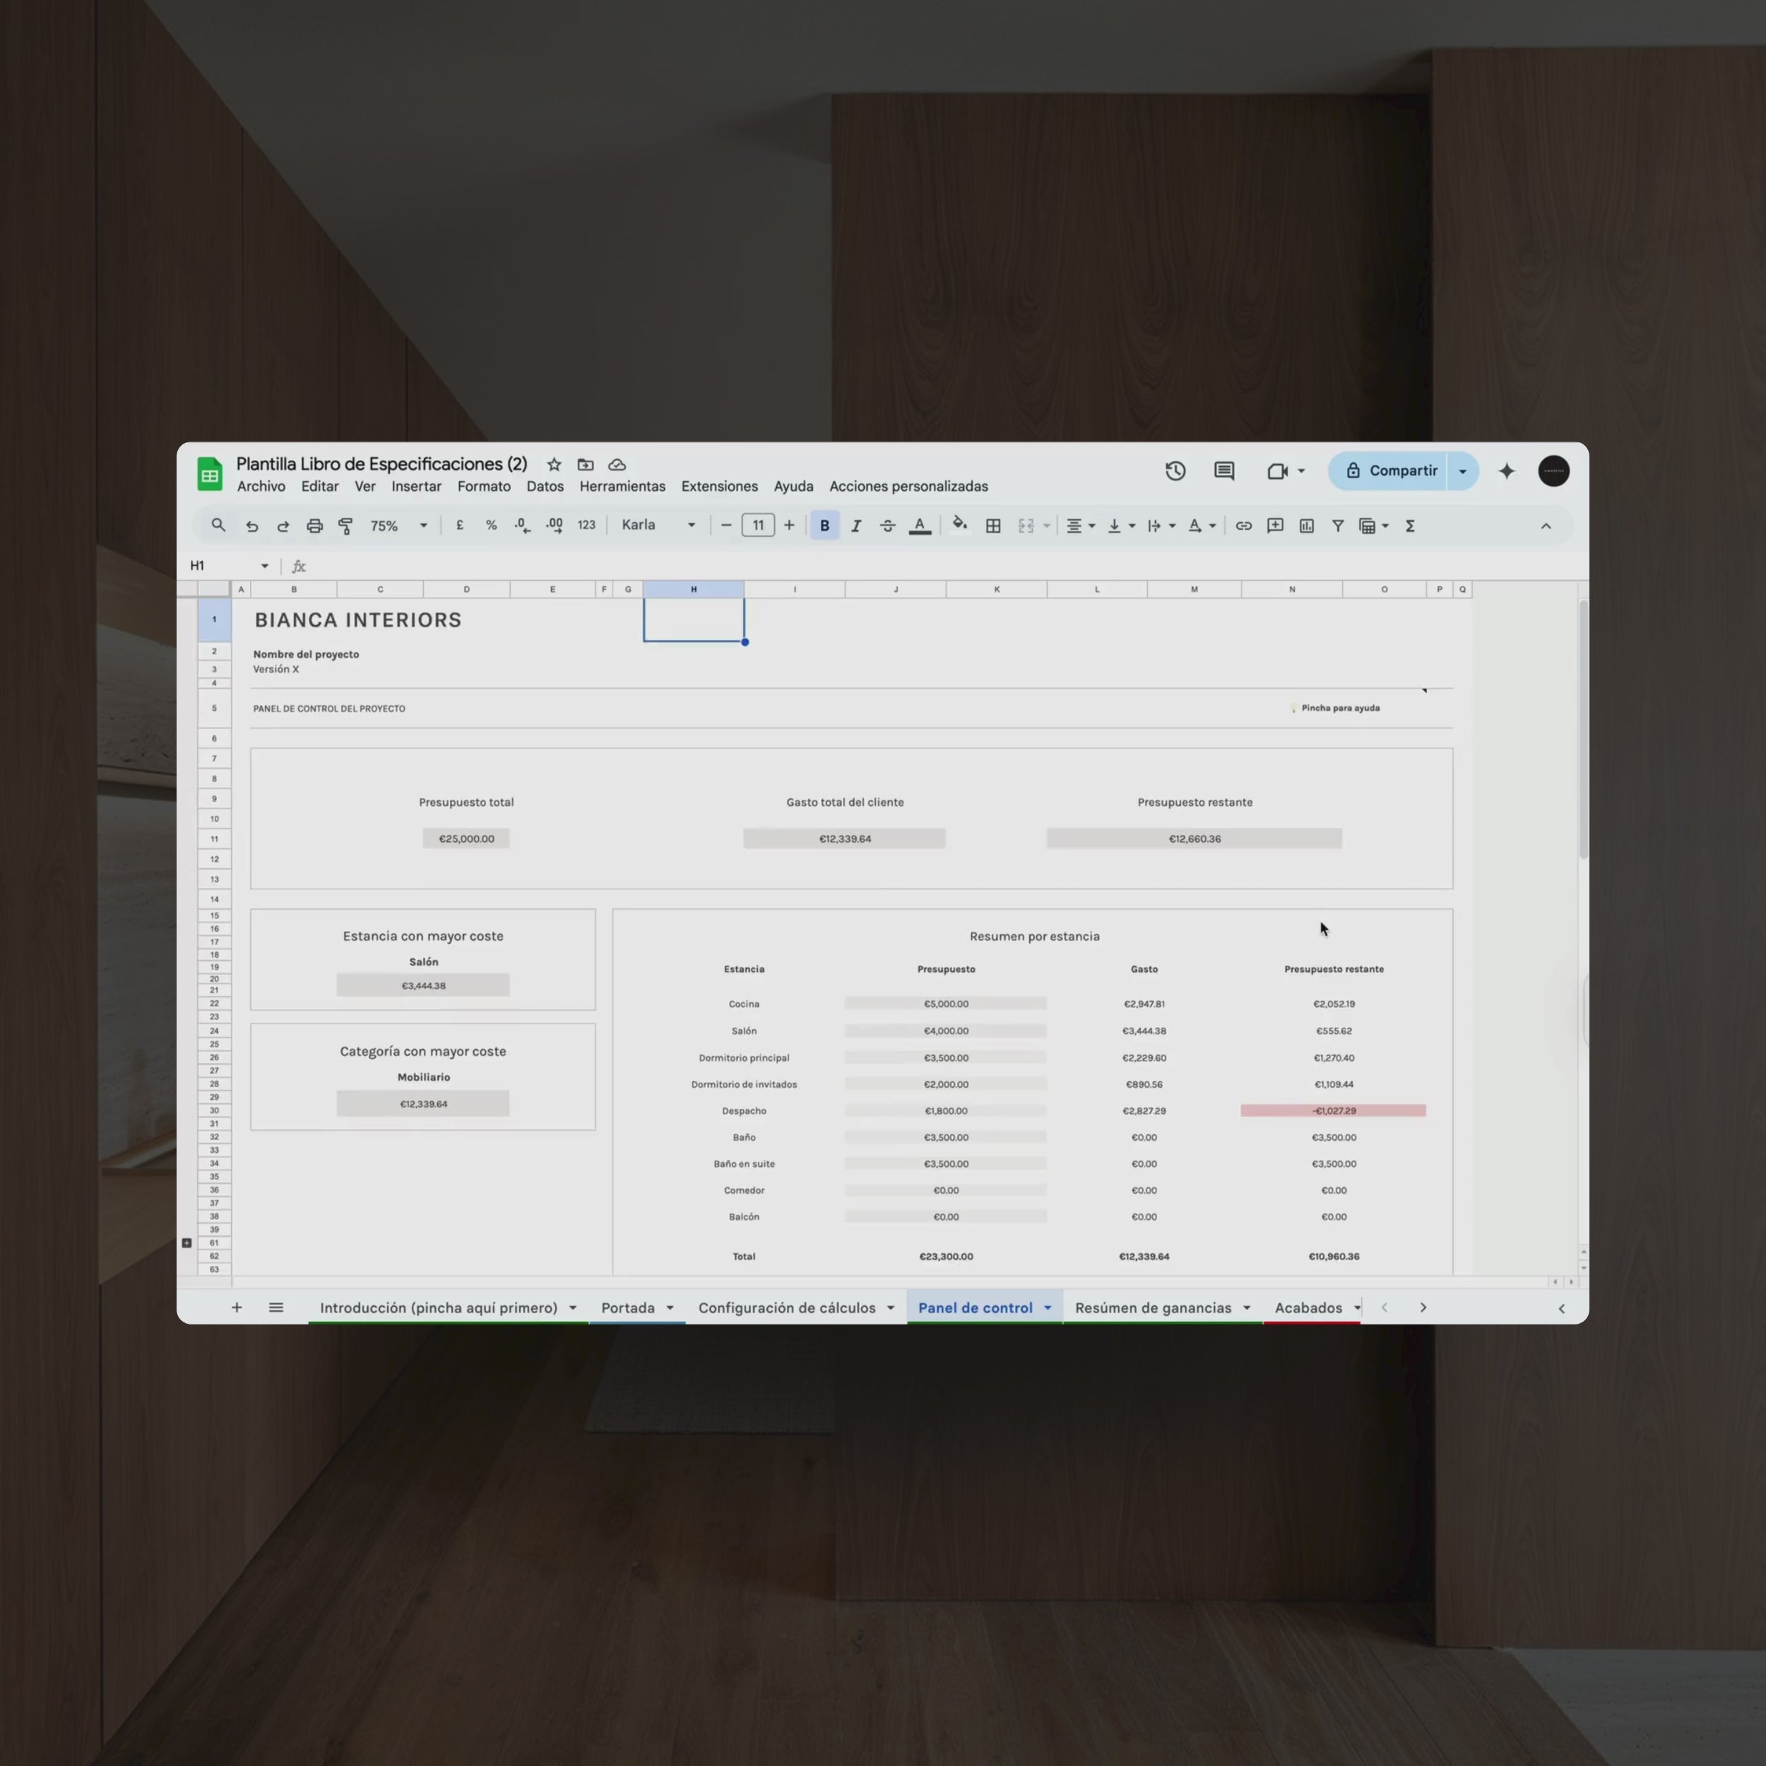Insert a chart from the toolbar

pos(1306,526)
